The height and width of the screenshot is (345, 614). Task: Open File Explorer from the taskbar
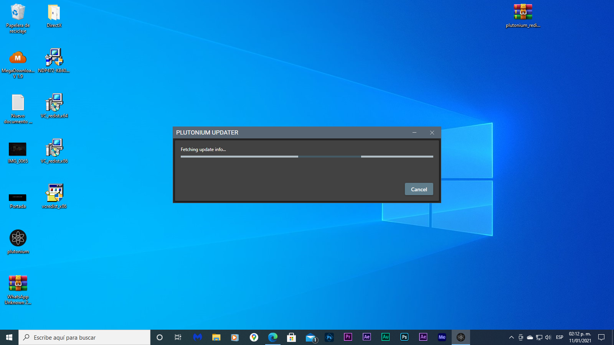tap(216, 337)
